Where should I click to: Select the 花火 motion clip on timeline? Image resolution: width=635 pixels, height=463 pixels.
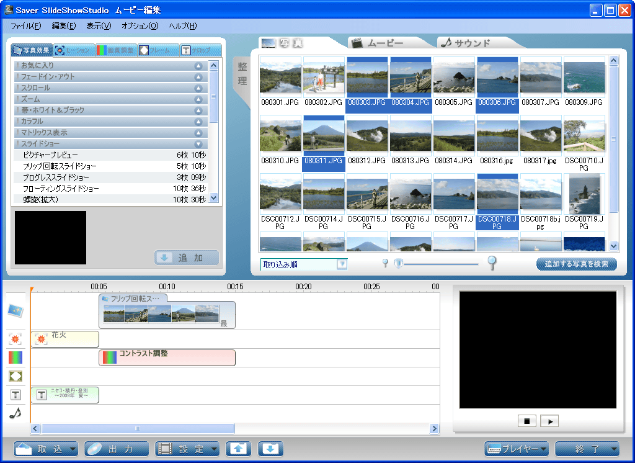(64, 339)
